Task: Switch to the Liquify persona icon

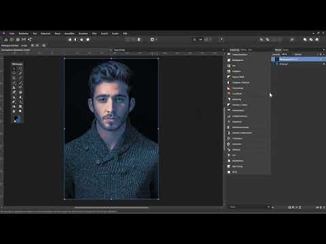Action: tap(12, 40)
